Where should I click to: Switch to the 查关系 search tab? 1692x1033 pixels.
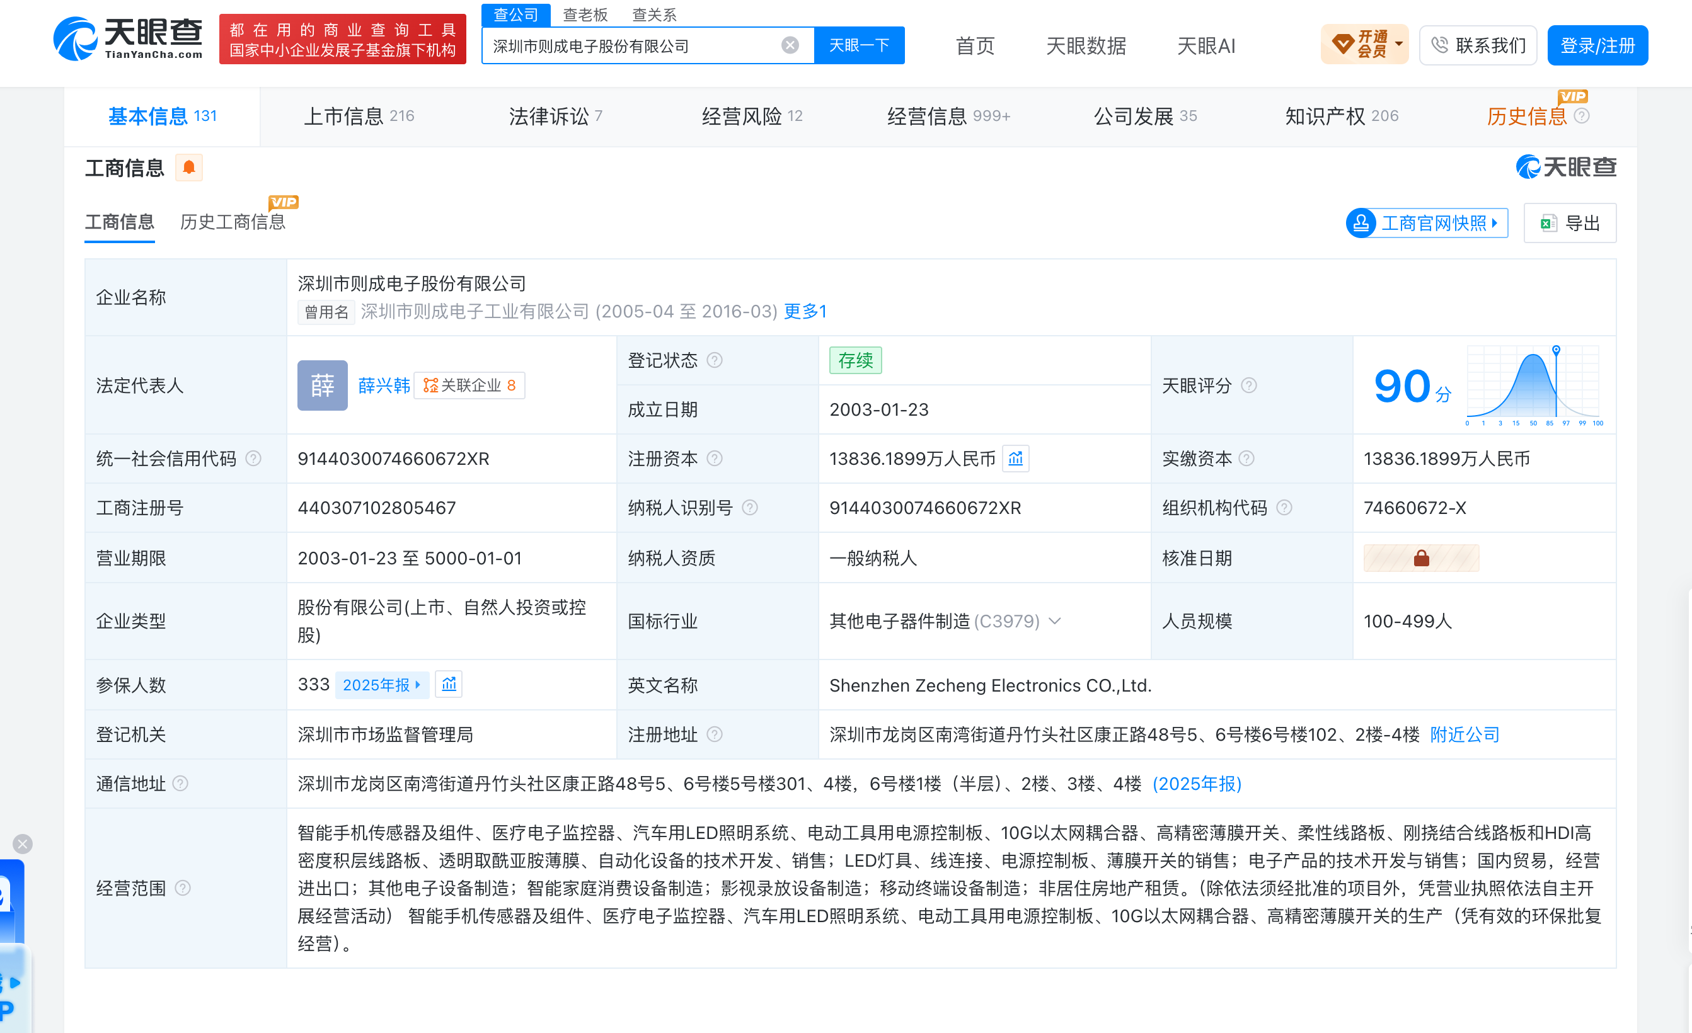pos(653,14)
